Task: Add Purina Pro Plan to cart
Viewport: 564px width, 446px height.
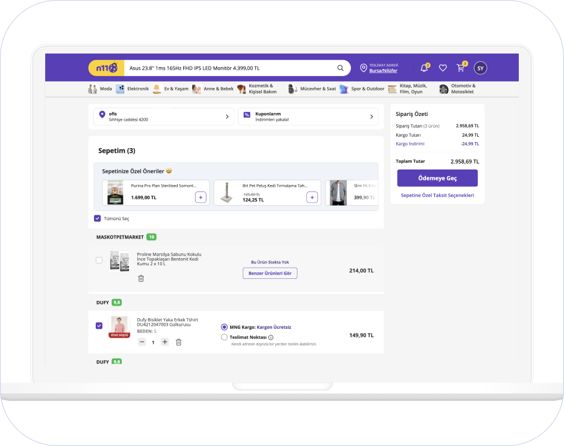Action: [x=200, y=197]
